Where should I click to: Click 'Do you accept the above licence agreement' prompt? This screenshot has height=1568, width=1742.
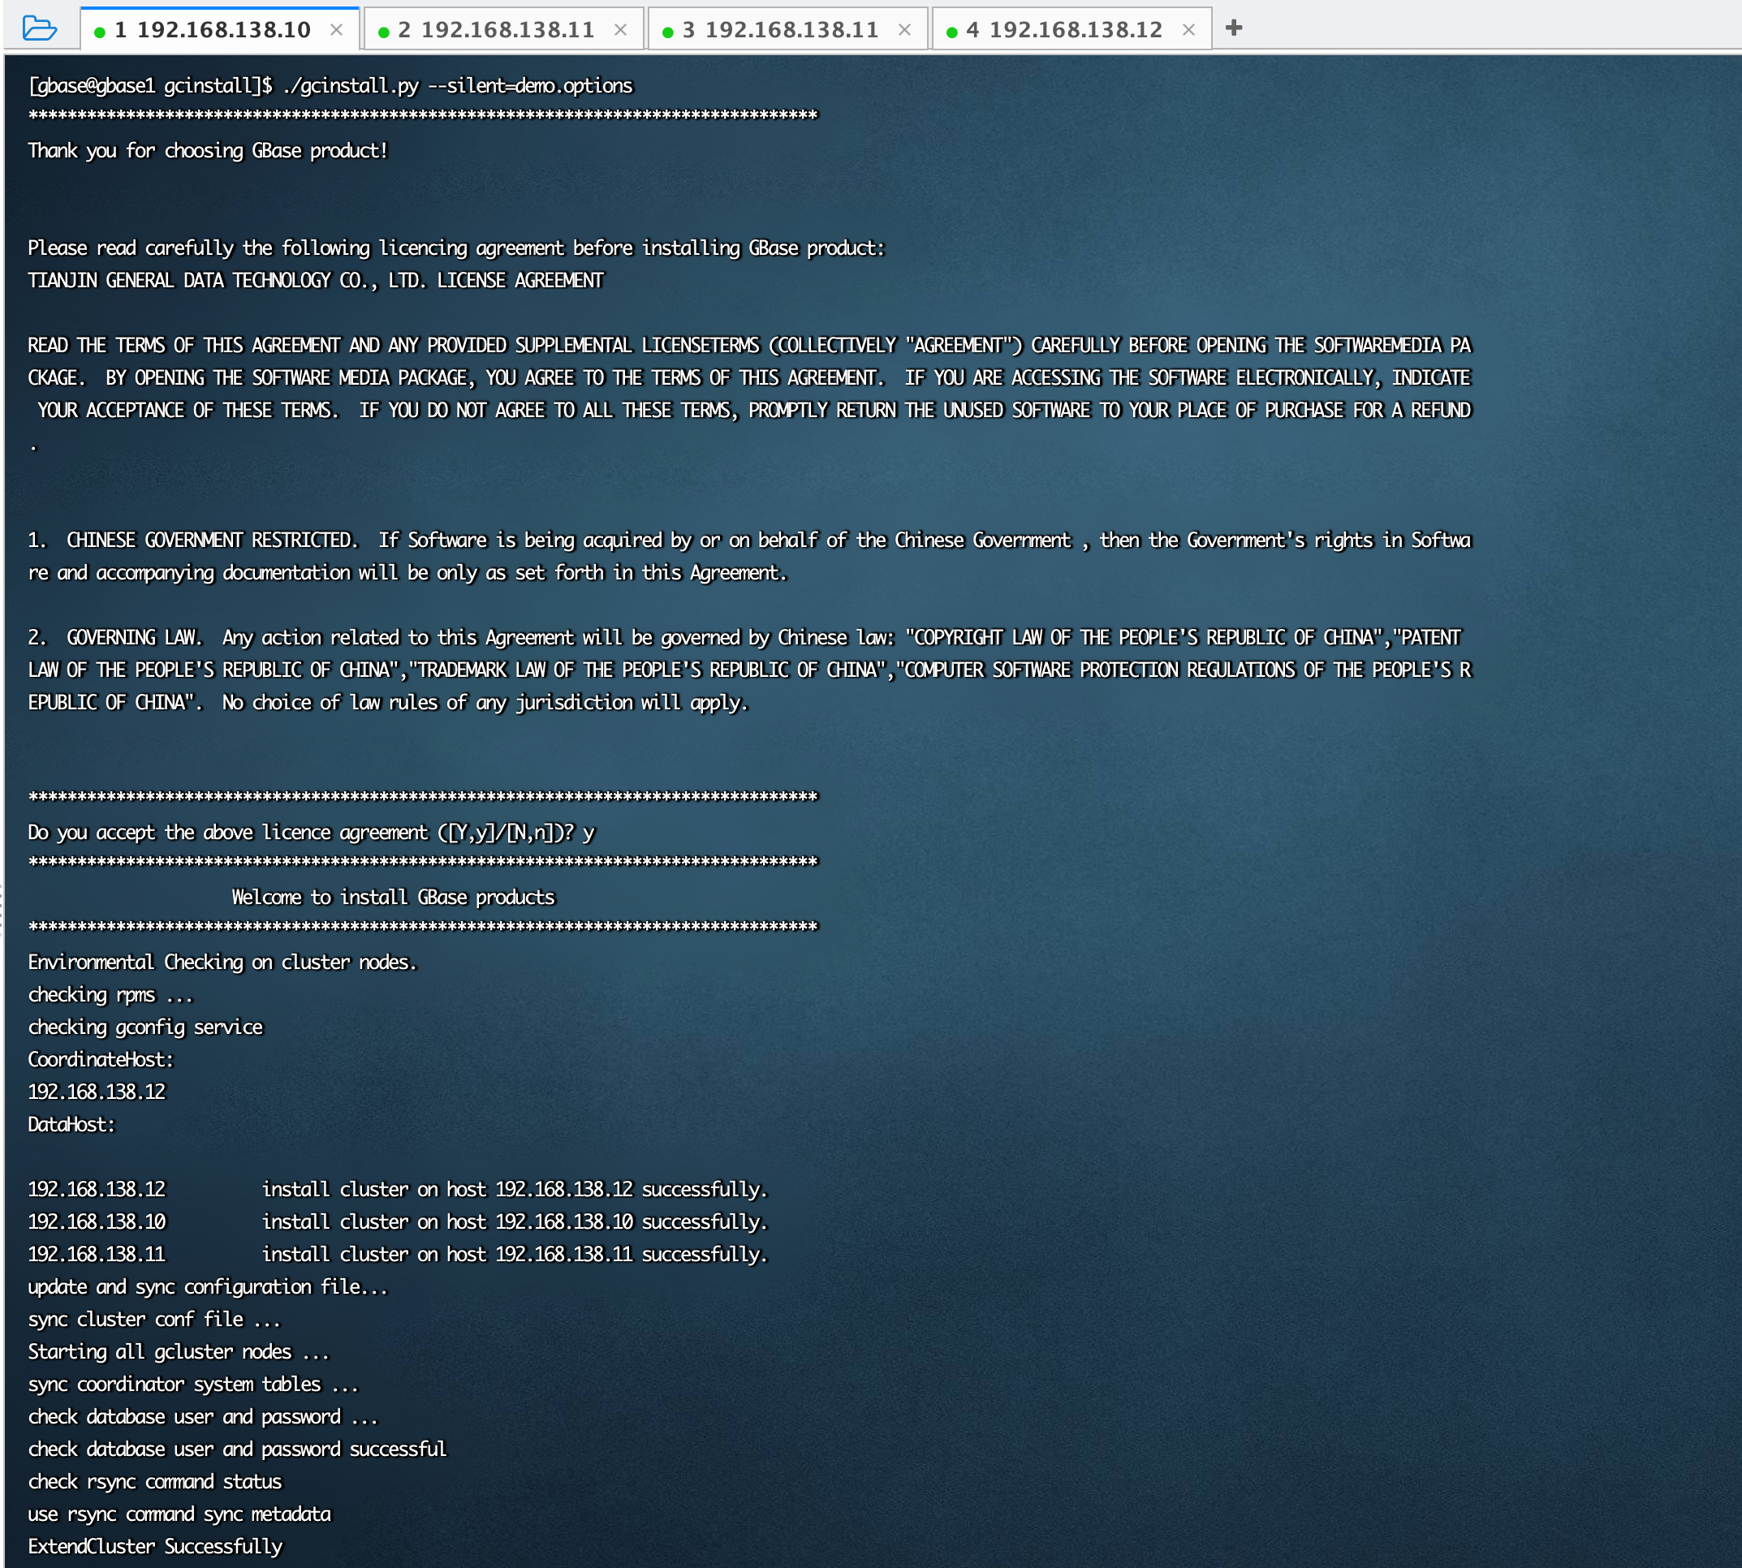click(311, 832)
